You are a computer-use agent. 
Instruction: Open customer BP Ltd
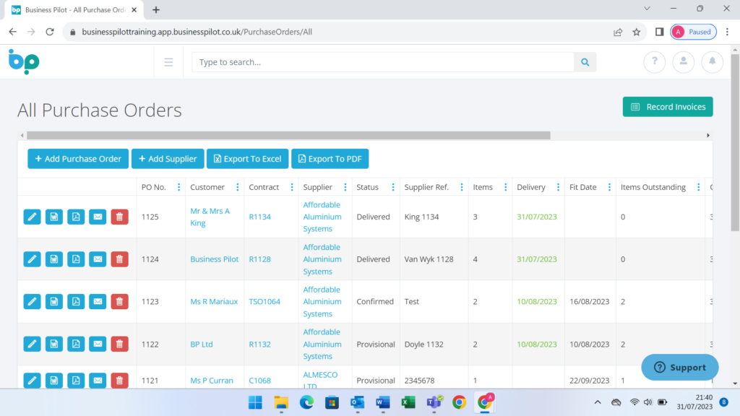tap(202, 344)
